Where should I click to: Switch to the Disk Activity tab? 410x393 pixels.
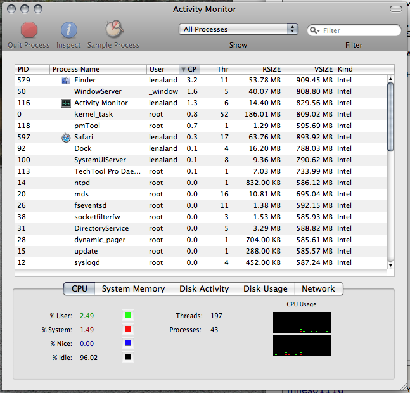[204, 288]
